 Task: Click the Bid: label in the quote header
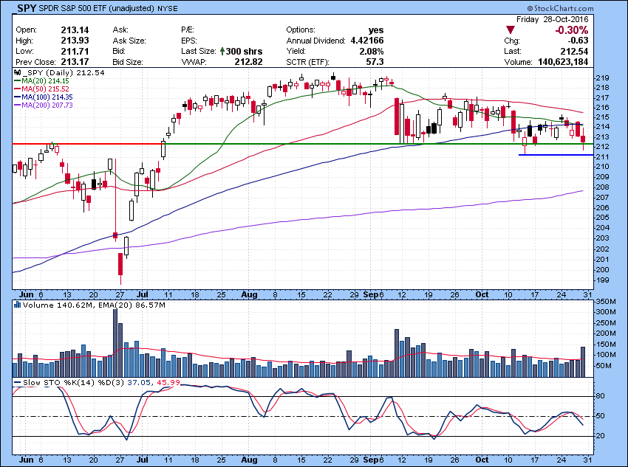tap(119, 51)
